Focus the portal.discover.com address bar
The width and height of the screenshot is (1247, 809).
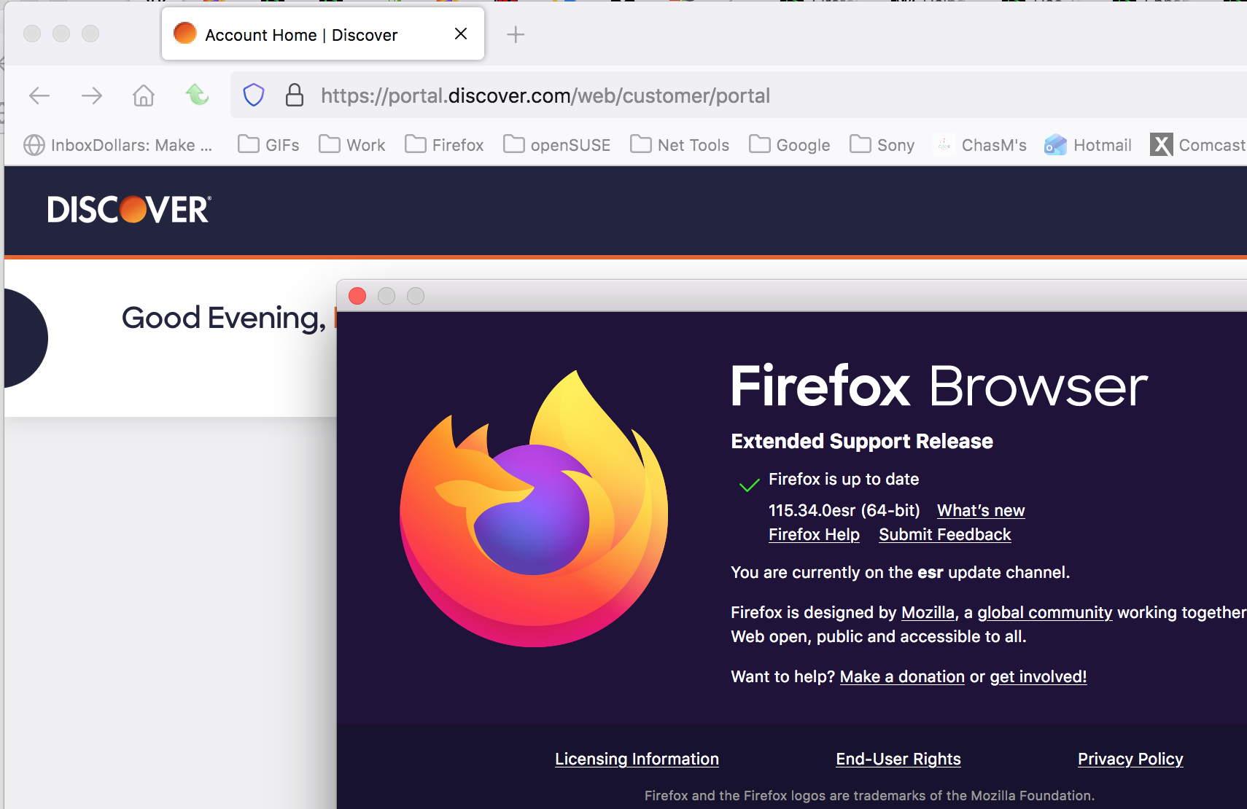point(739,95)
